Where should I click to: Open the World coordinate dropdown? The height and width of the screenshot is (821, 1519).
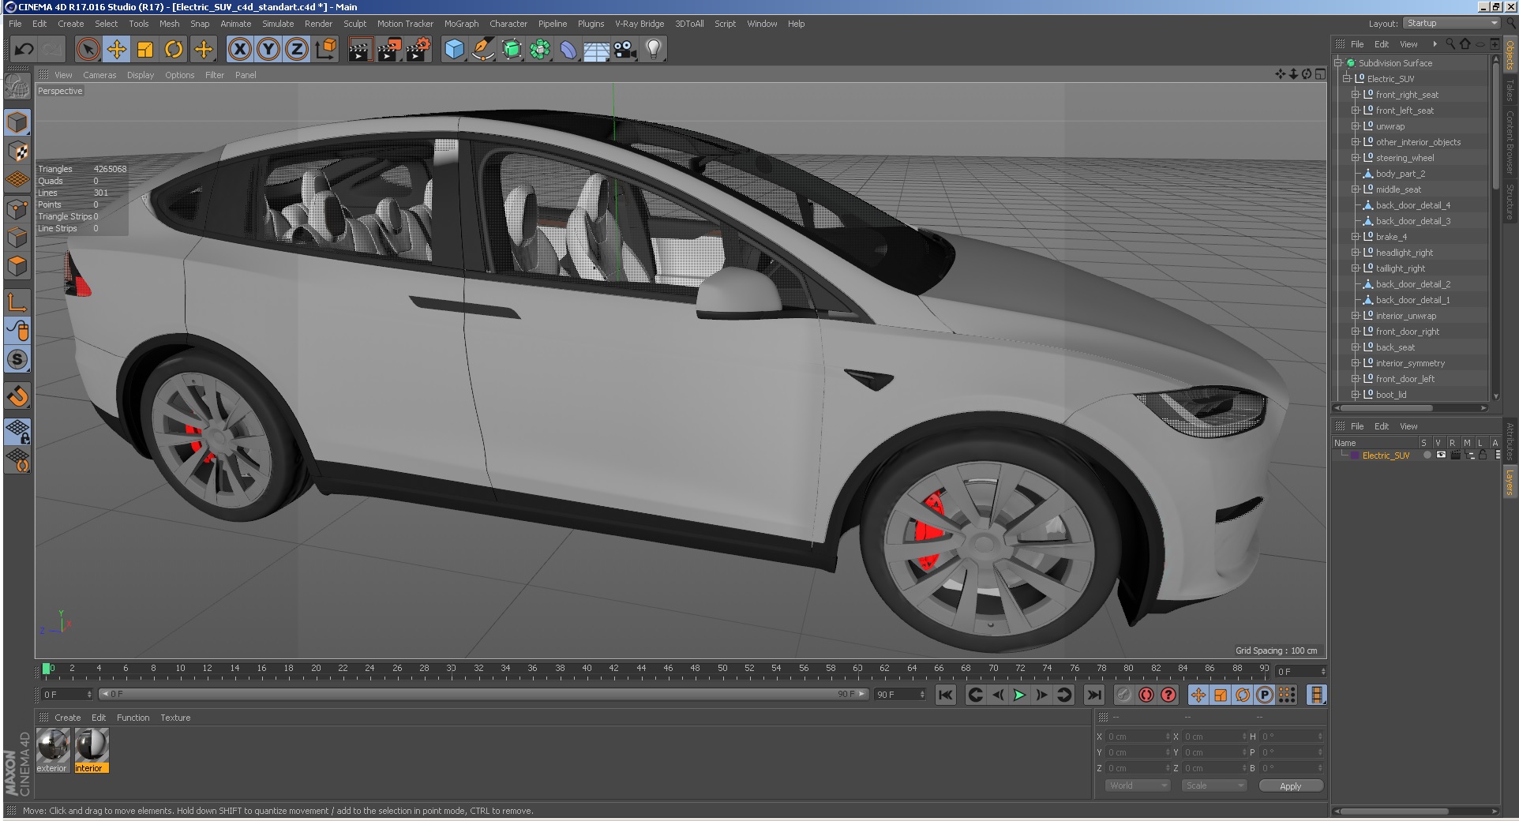pos(1137,785)
